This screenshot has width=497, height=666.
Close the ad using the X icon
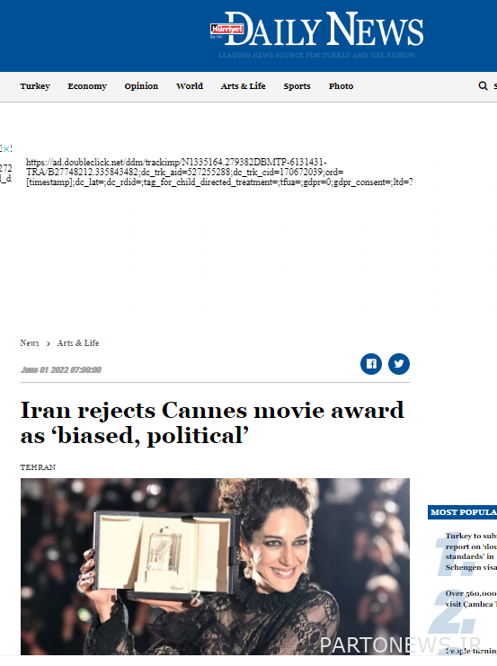click(6, 148)
